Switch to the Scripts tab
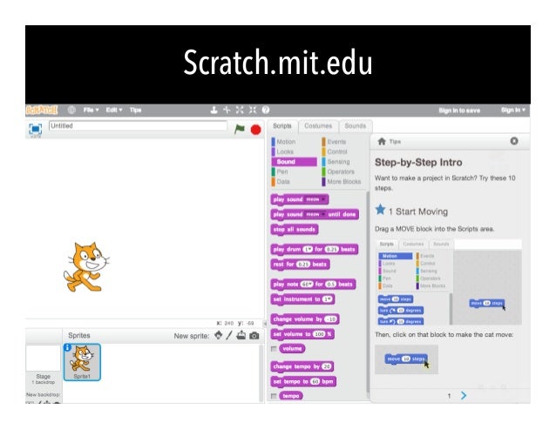 [x=282, y=126]
